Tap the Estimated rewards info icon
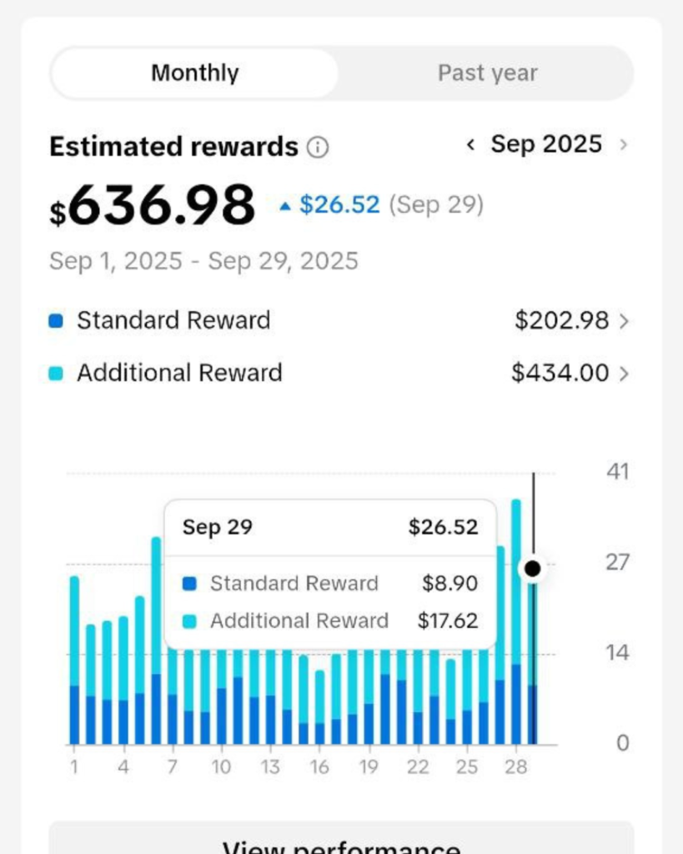683x854 pixels. coord(318,148)
